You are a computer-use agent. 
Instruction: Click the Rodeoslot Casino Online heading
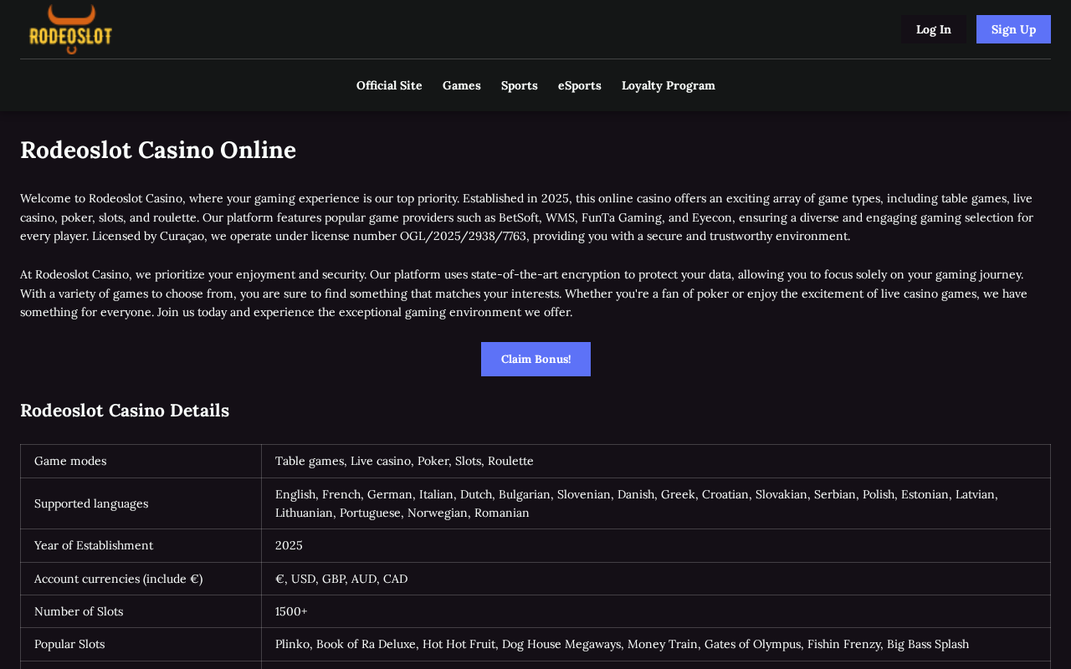158,150
